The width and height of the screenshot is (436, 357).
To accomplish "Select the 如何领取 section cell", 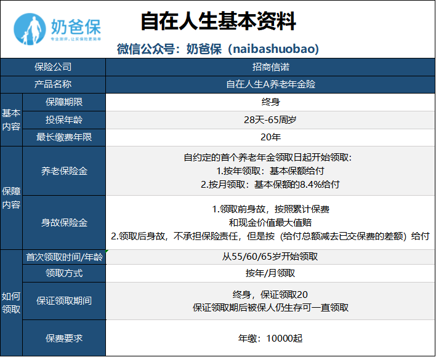I will [x=11, y=303].
